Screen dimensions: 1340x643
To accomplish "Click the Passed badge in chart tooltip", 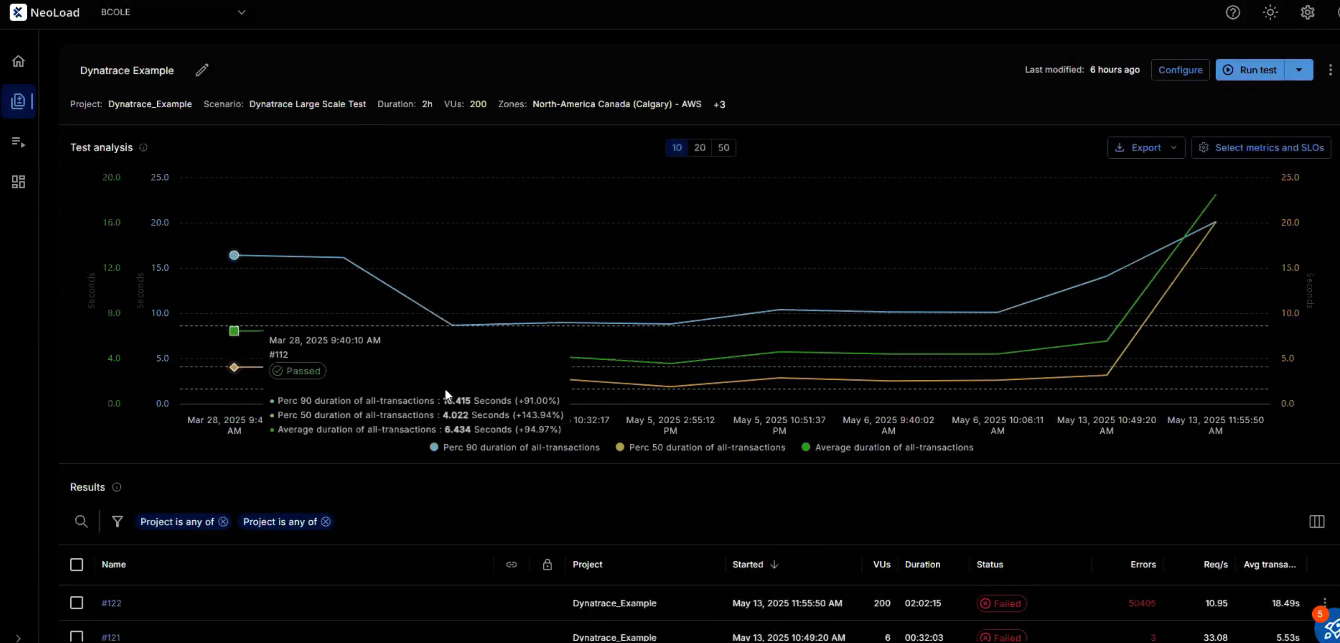I will coord(298,371).
